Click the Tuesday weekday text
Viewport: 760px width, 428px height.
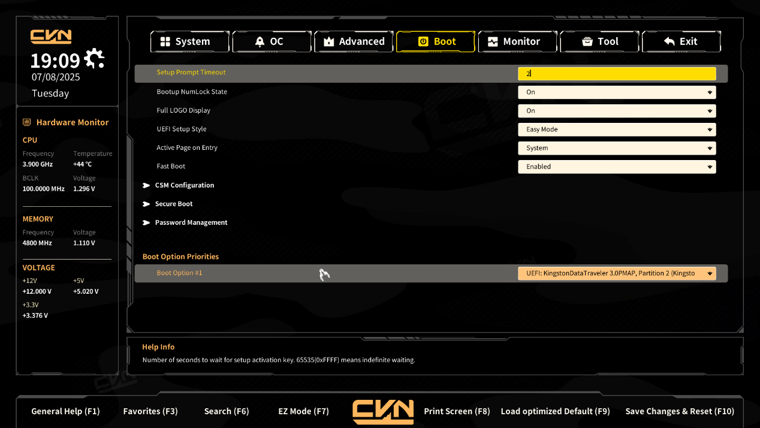click(50, 94)
